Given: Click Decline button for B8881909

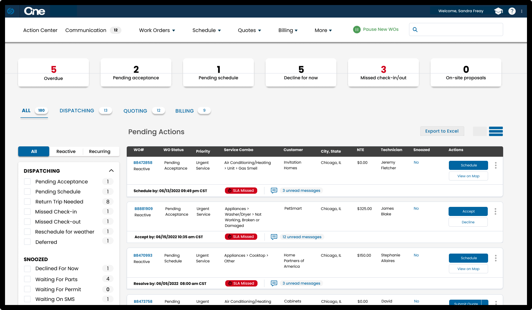Looking at the screenshot, I should click(468, 222).
